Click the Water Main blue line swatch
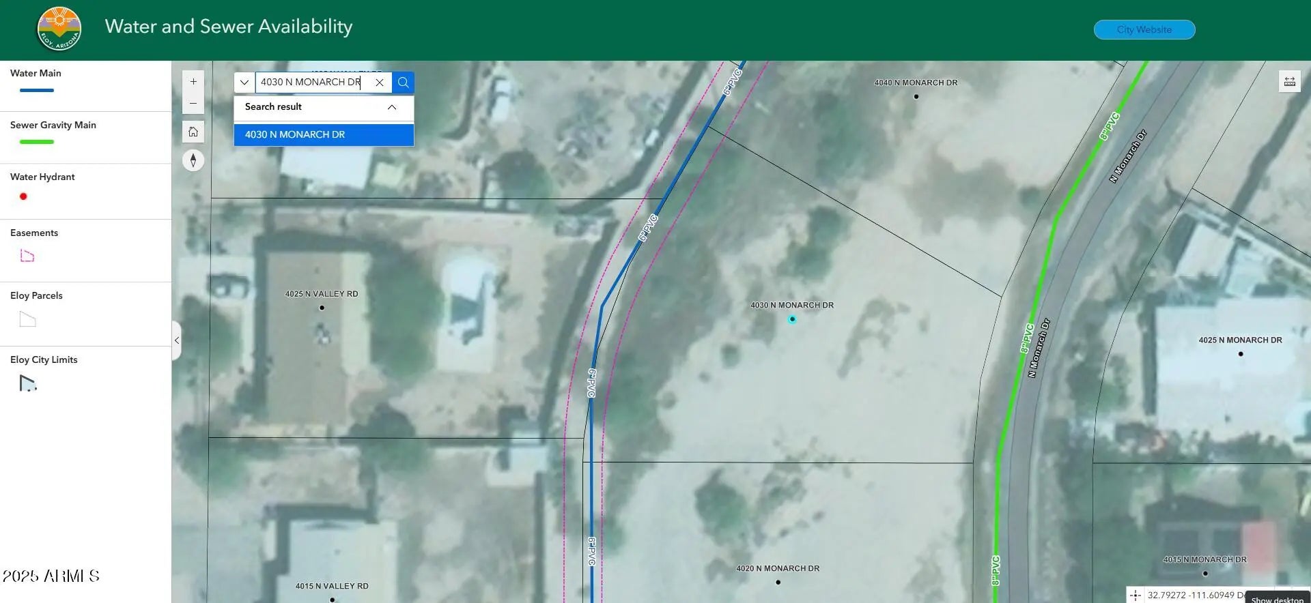Image resolution: width=1311 pixels, height=603 pixels. (x=37, y=90)
